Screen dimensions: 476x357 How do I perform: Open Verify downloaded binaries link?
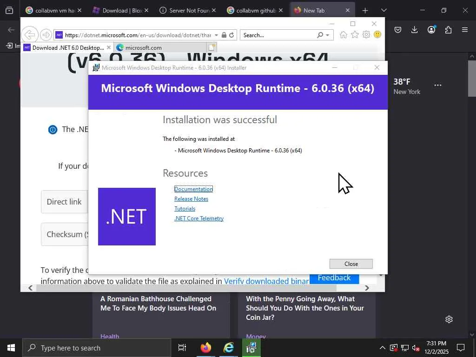tap(266, 281)
